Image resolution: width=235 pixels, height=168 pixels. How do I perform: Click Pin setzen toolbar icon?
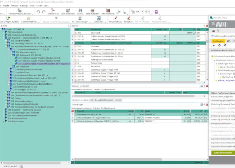pyautogui.click(x=128, y=18)
